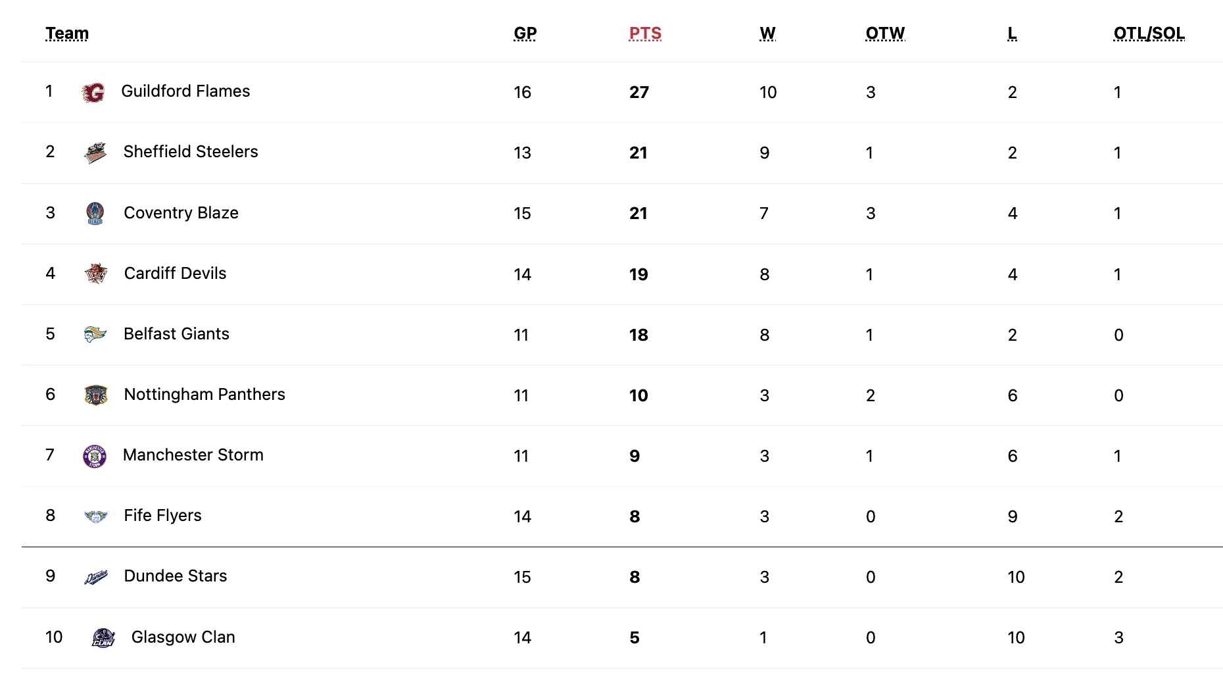Sort by the OTW column header
Viewport: 1223px width, 692px height.
click(885, 33)
